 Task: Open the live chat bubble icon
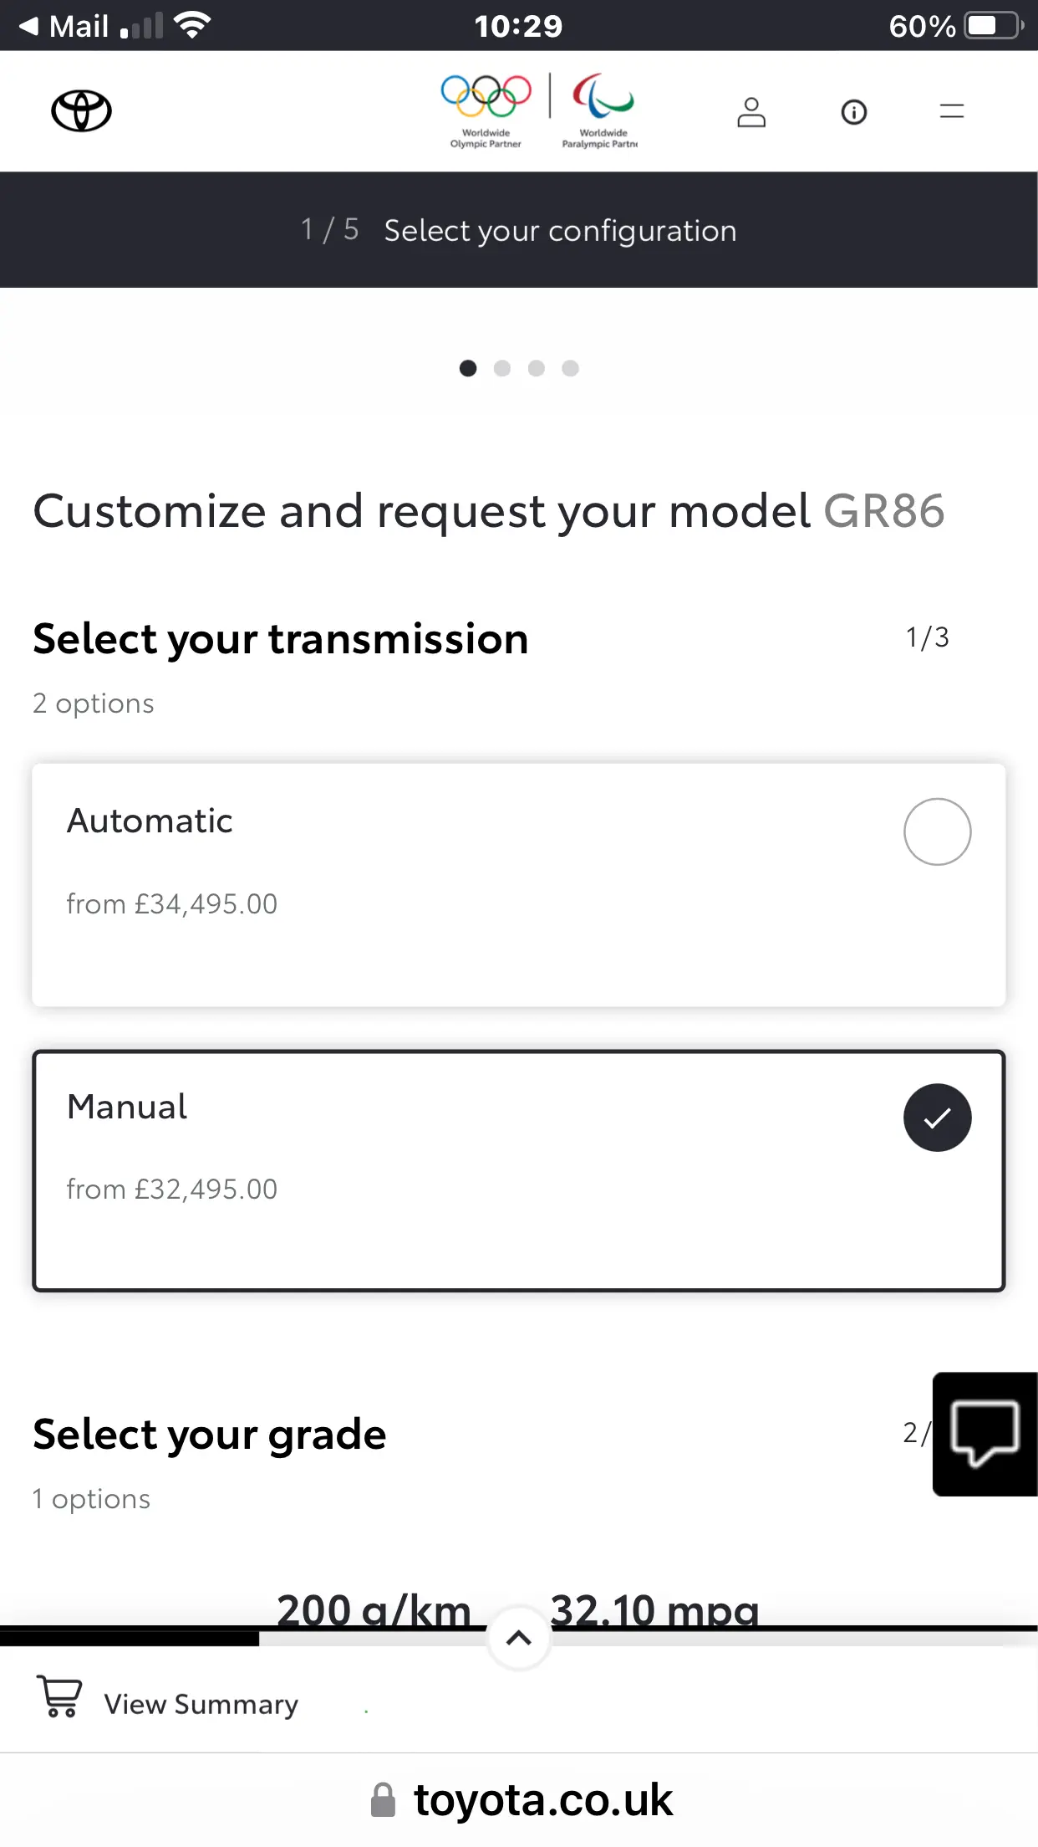click(x=985, y=1434)
